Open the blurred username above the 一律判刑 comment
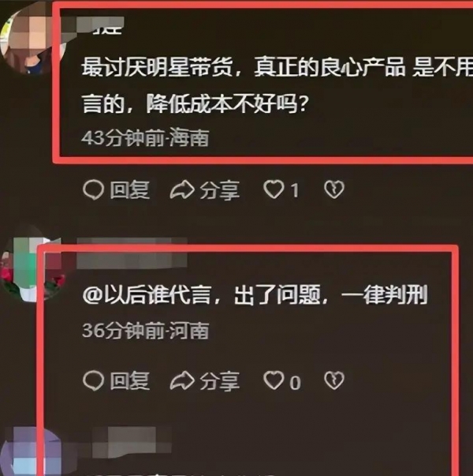Viewport: 473px width, 476px height. click(x=132, y=253)
